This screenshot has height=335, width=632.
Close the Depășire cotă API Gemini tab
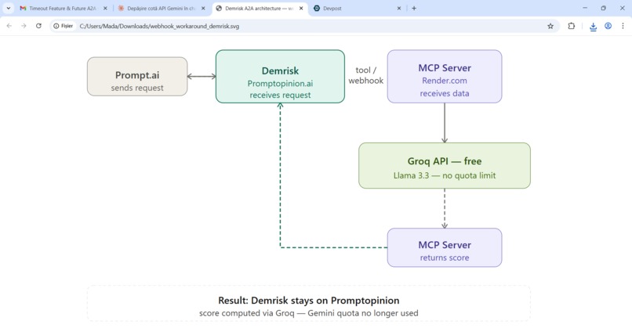(x=203, y=8)
